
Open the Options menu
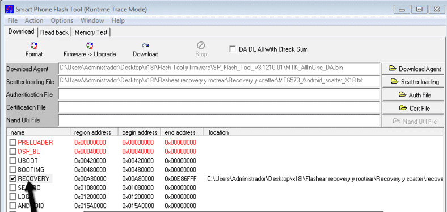(62, 20)
